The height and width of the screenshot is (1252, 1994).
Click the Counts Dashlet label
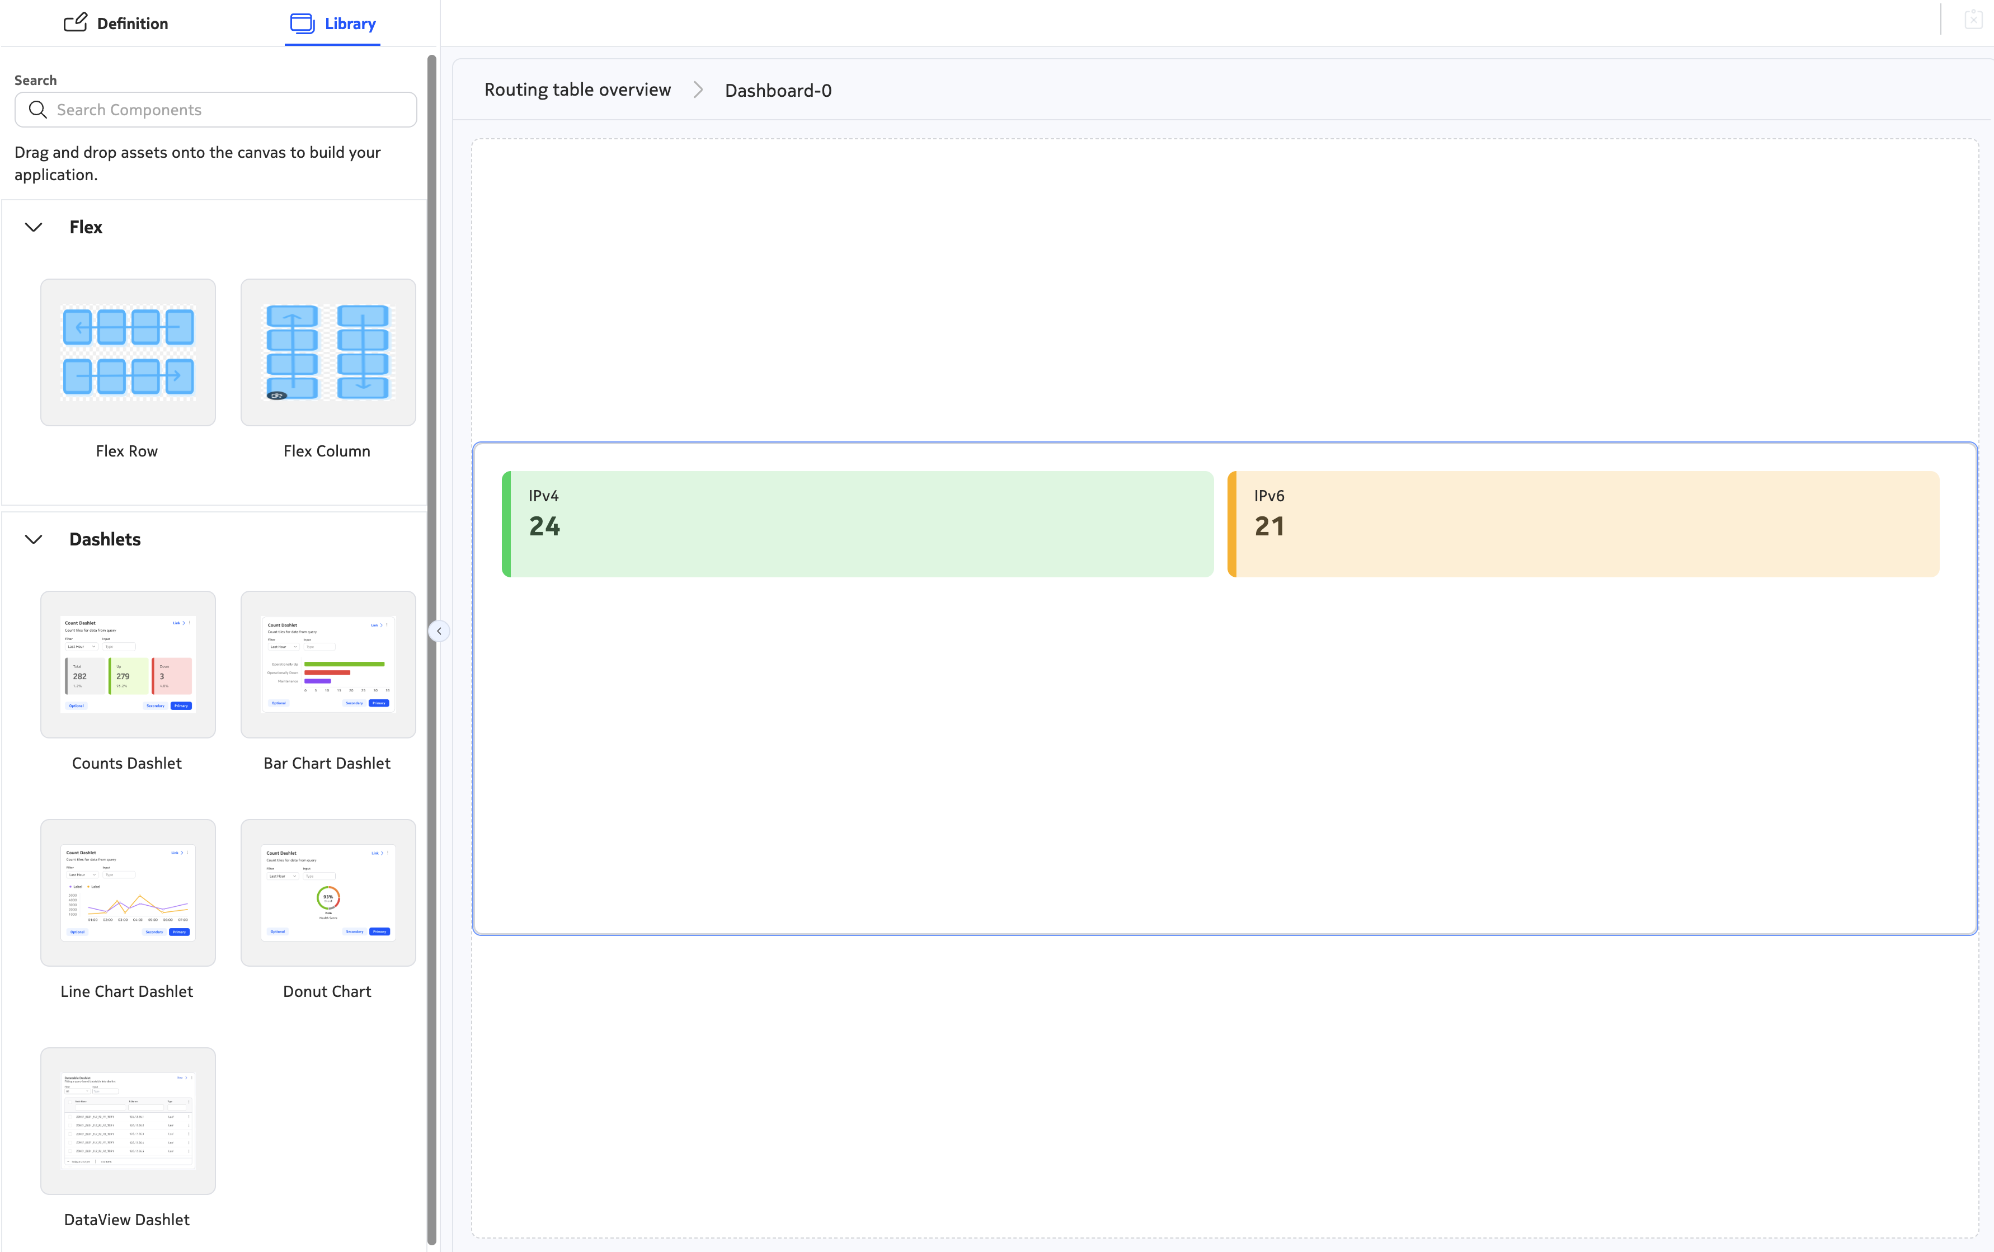click(x=126, y=764)
